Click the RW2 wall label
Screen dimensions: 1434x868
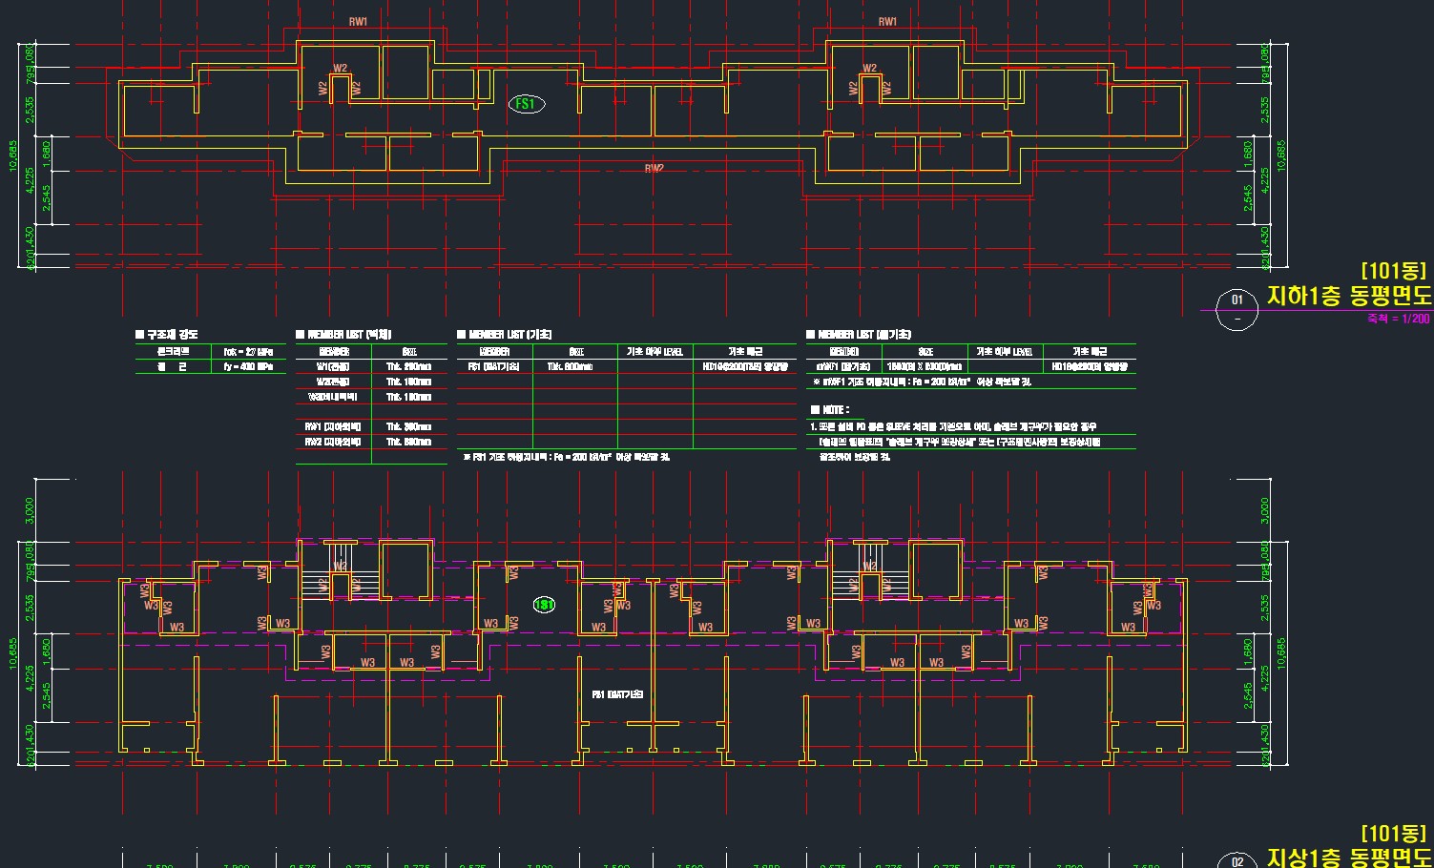click(x=654, y=169)
